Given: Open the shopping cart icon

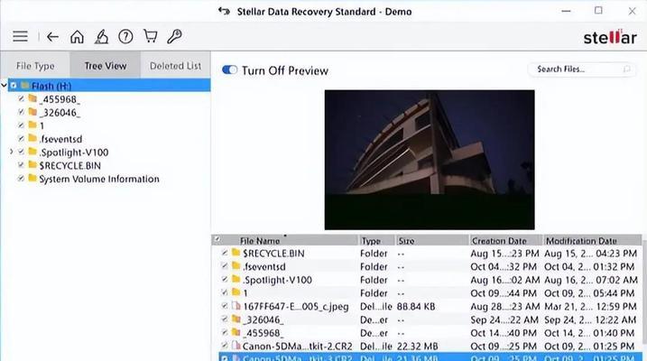Looking at the screenshot, I should click(150, 36).
